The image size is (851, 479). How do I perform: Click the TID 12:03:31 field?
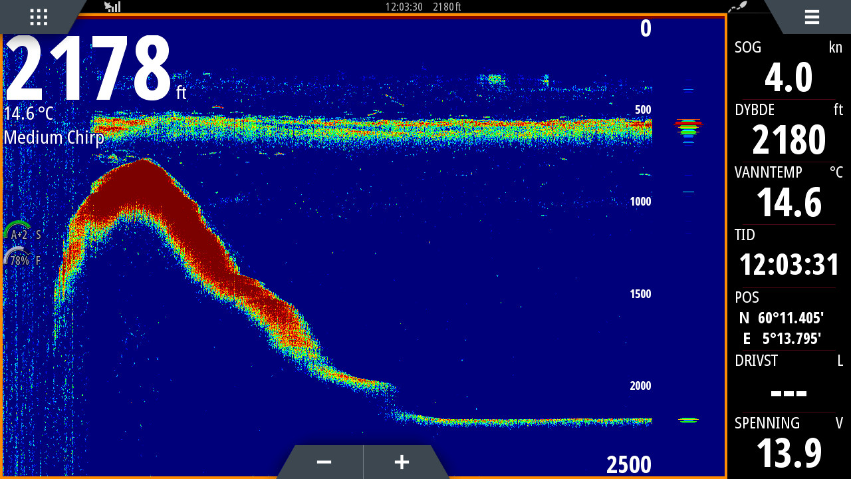[789, 256]
